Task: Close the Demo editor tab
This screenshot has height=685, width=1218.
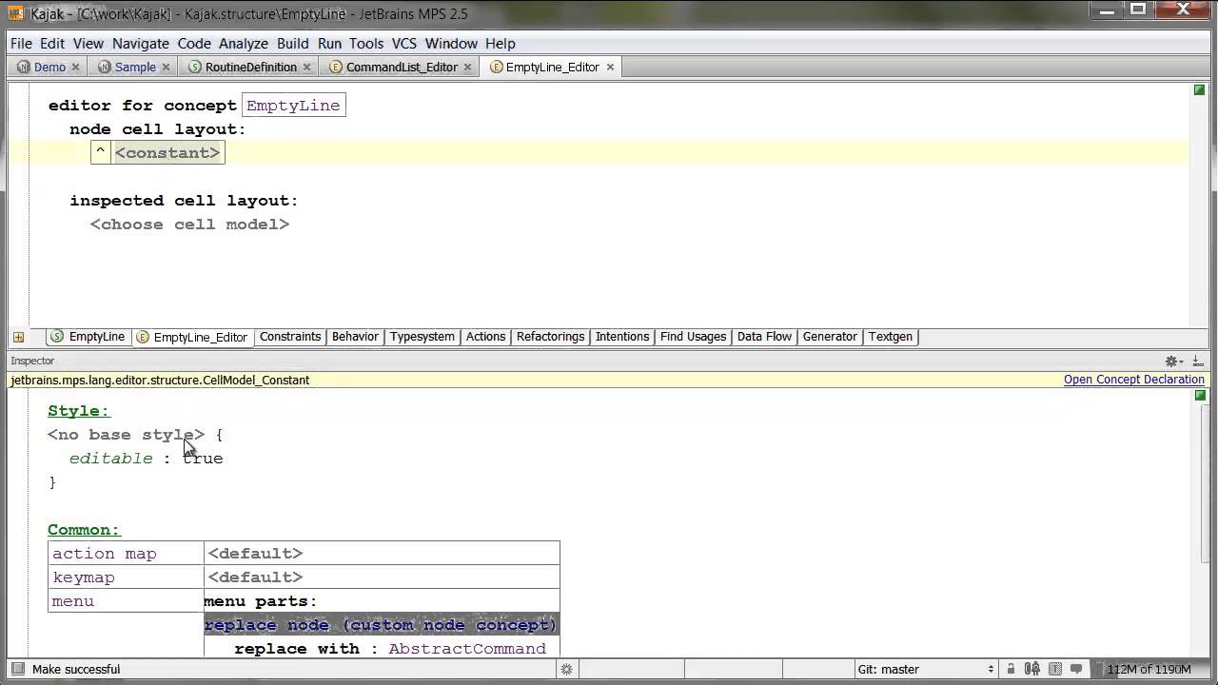Action: click(75, 68)
